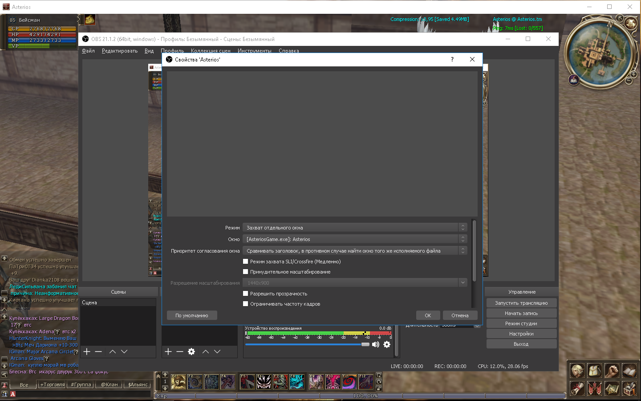Open the clan banners icon

click(x=595, y=389)
